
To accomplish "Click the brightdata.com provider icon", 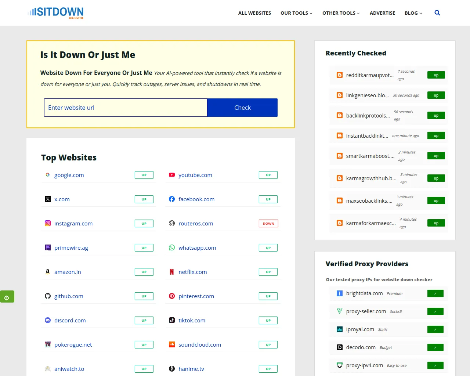I will tap(340, 293).
